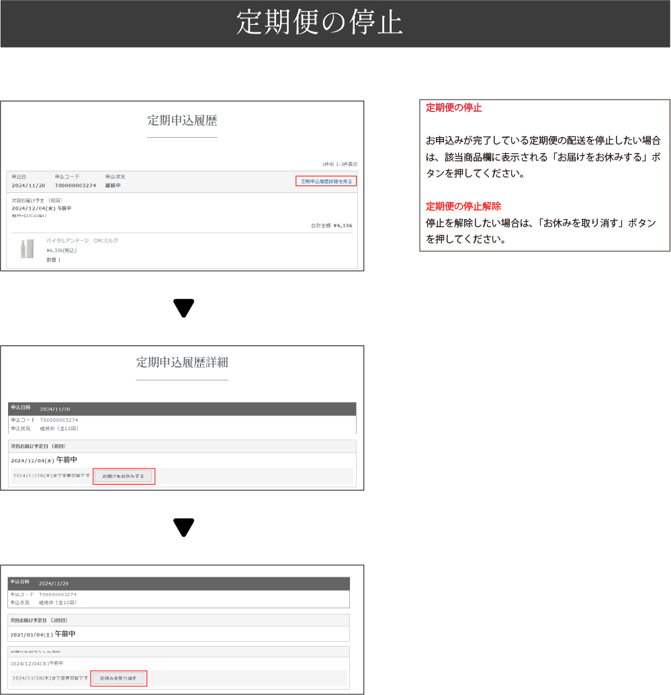The width and height of the screenshot is (671, 695).
Task: Click the 定期申込履歴詳細を見る link
Action: [x=326, y=181]
